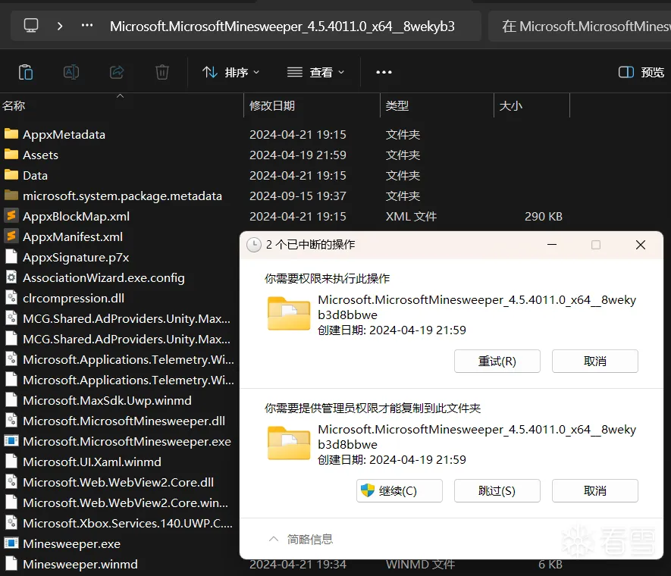671x576 pixels.
Task: Select the Microsoft.Xbox.Services.140.UWP.C... file name
Action: [128, 523]
